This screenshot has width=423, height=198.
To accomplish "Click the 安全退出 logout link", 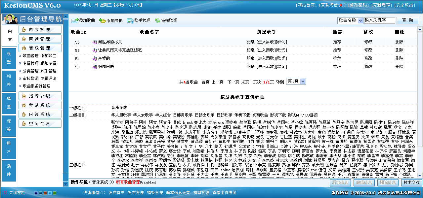I will [x=404, y=5].
